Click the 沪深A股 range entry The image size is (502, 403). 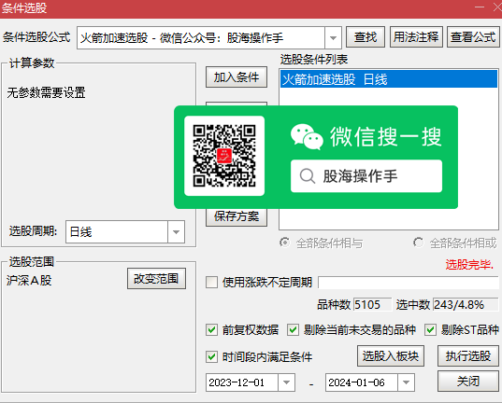coord(29,280)
